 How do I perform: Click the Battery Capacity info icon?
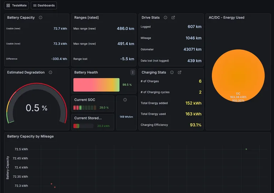tap(41, 17)
